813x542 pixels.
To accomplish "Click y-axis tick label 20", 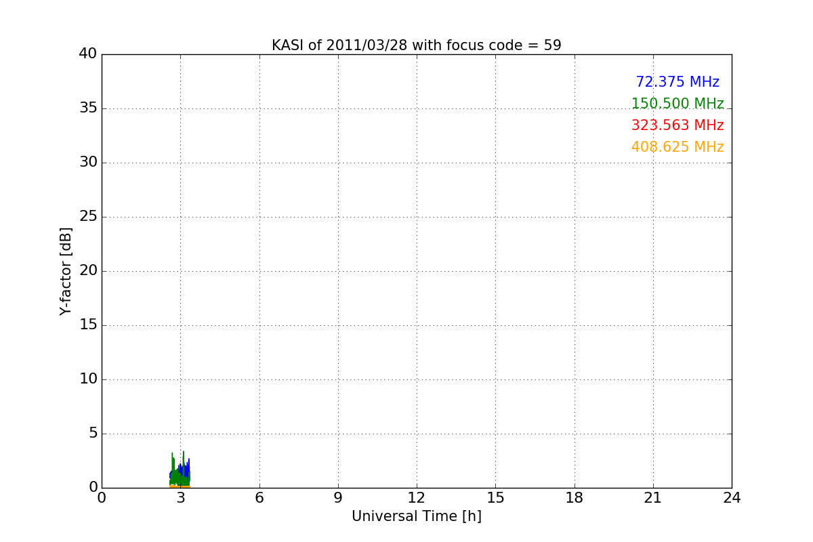I will [88, 271].
